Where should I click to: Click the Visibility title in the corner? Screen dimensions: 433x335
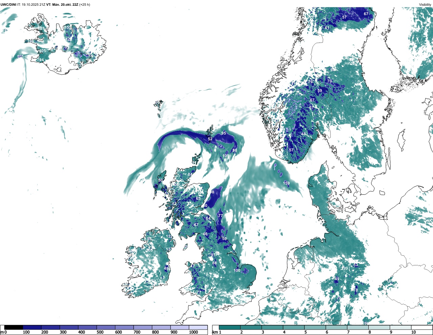click(x=425, y=5)
